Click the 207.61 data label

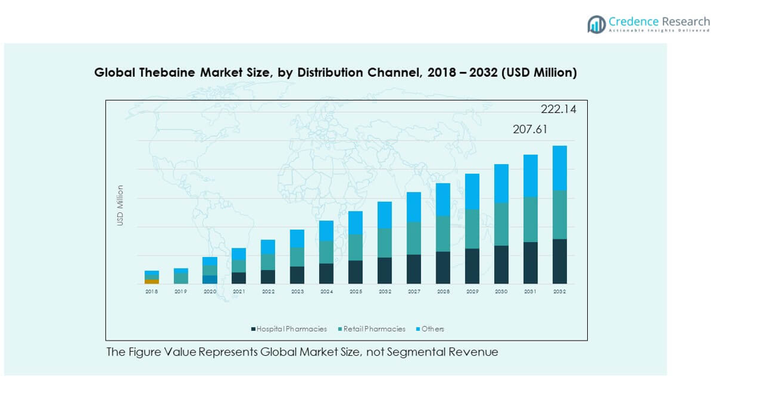point(530,129)
